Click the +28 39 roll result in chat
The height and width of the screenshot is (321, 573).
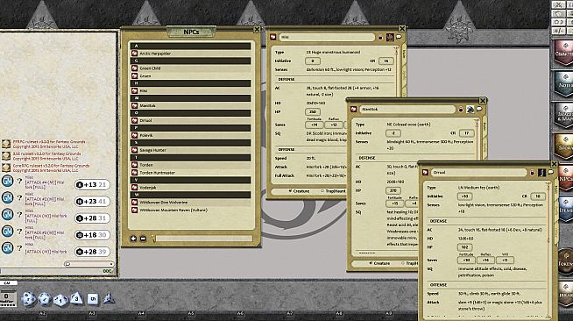click(92, 252)
